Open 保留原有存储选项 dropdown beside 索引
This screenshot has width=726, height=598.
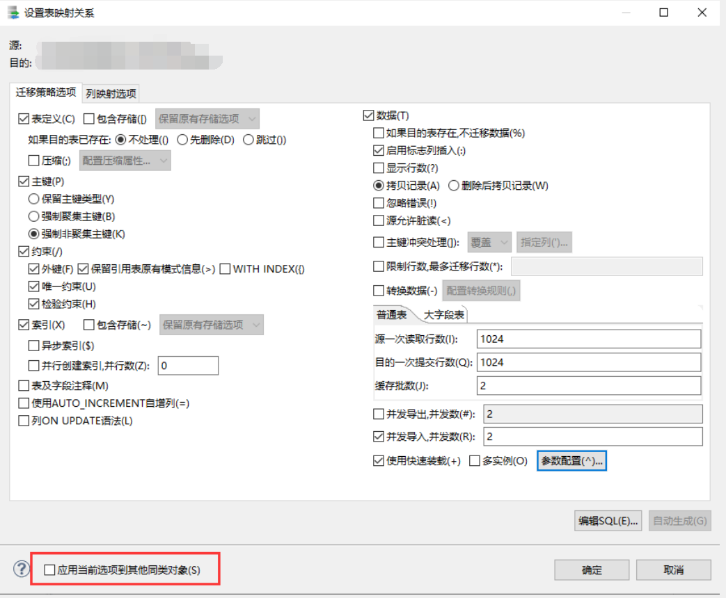point(211,325)
